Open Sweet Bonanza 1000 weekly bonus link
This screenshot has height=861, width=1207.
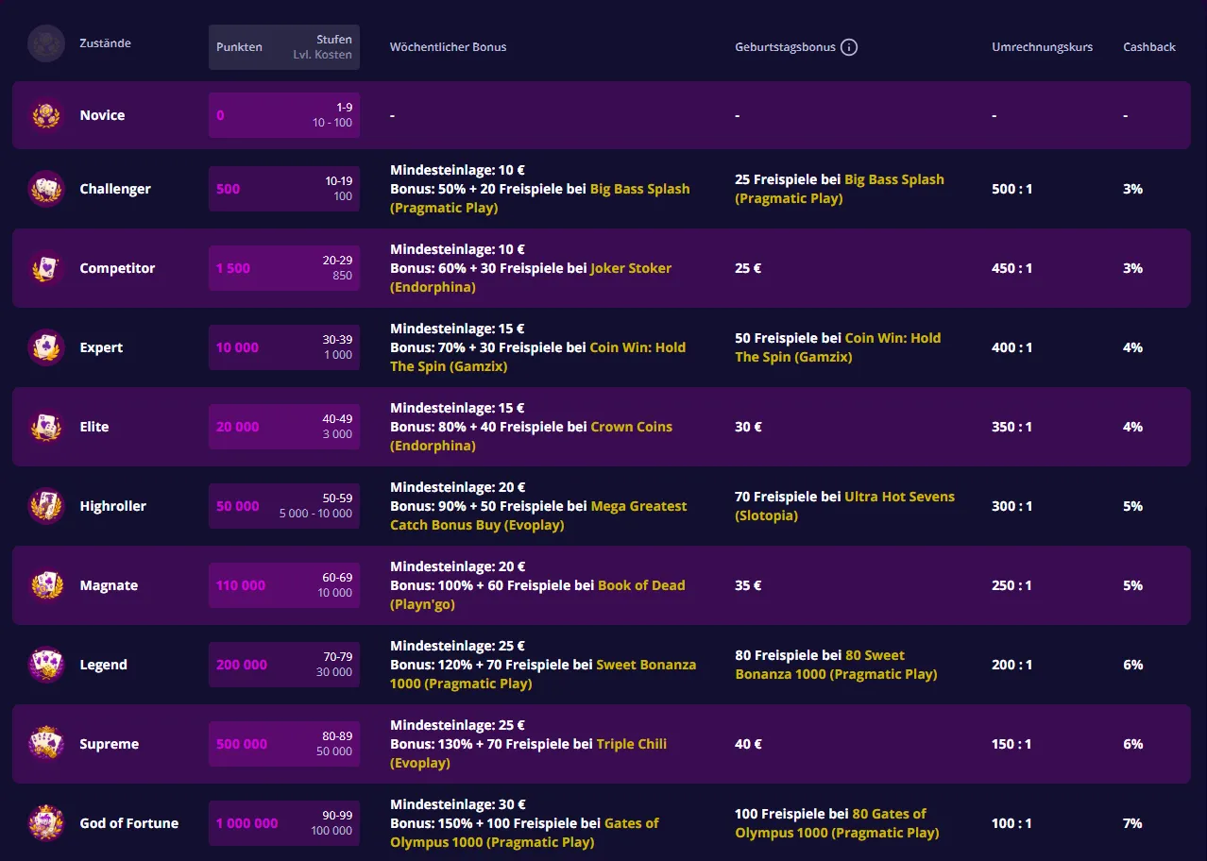click(x=543, y=674)
